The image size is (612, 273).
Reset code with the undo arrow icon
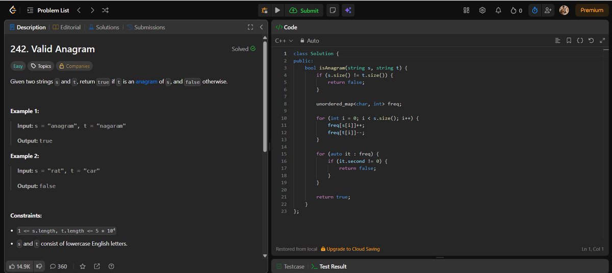(x=591, y=40)
